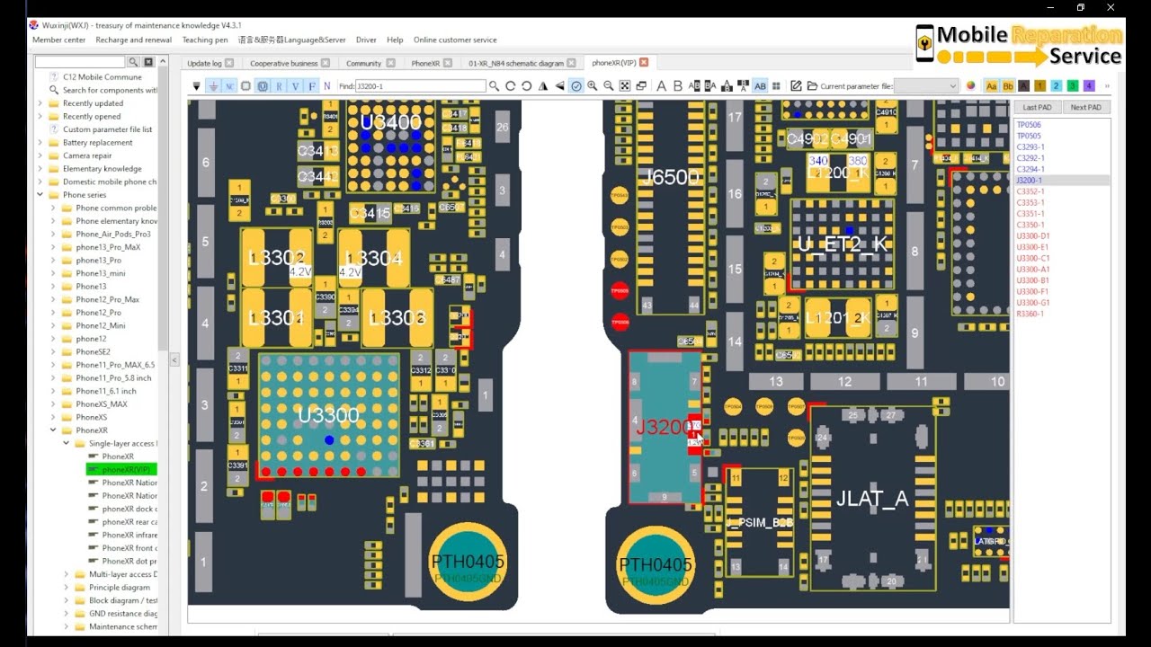
Task: Collapse the Phone series folder
Action: [x=40, y=195]
